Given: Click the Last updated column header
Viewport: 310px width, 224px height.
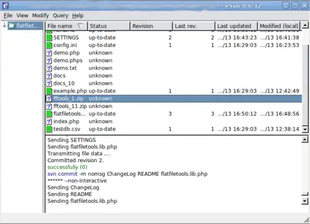Looking at the screenshot, I should click(236, 26).
